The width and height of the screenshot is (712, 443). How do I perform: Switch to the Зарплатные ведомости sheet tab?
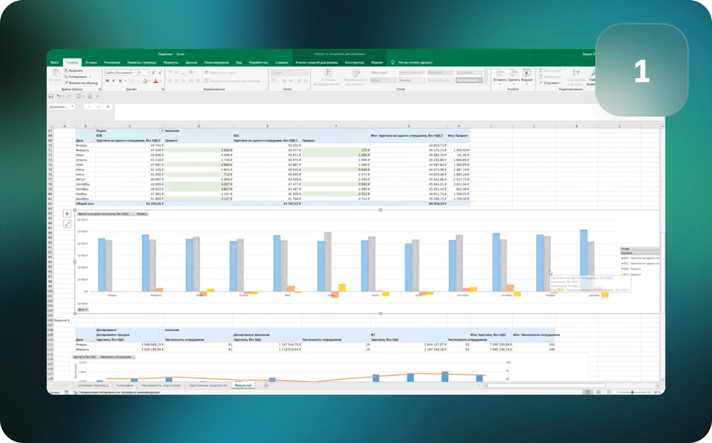tap(208, 385)
